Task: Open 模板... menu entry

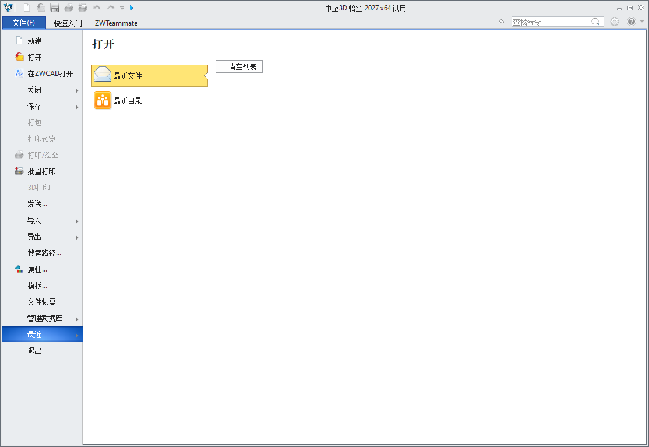Action: [42, 286]
